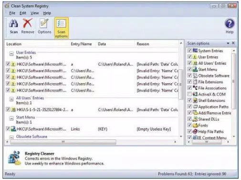241x180 pixels.
Task: Click the vertical scrollbar thumb of results list
Action: (181, 85)
